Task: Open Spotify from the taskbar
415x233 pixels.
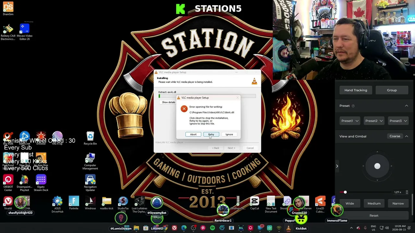Action: pos(212,228)
